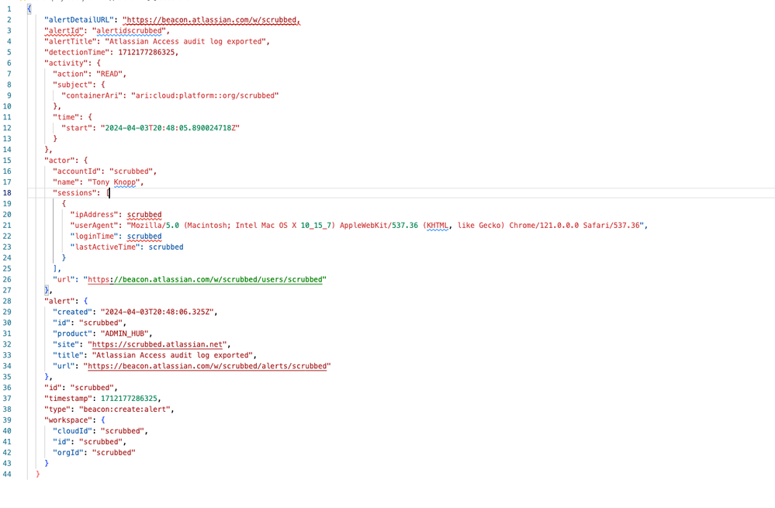Click the "cloudId" key
This screenshot has width=775, height=508.
(x=72, y=431)
